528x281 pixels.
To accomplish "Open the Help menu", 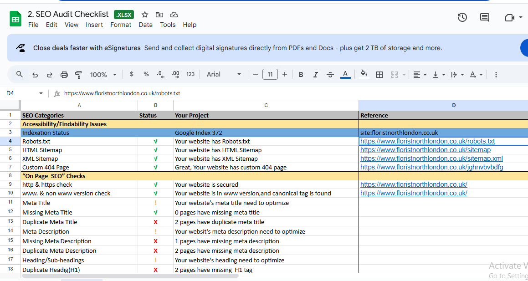I will 190,25.
